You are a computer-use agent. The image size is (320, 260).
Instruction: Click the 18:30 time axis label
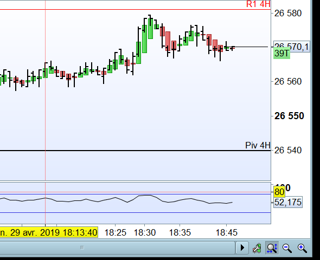145,232
